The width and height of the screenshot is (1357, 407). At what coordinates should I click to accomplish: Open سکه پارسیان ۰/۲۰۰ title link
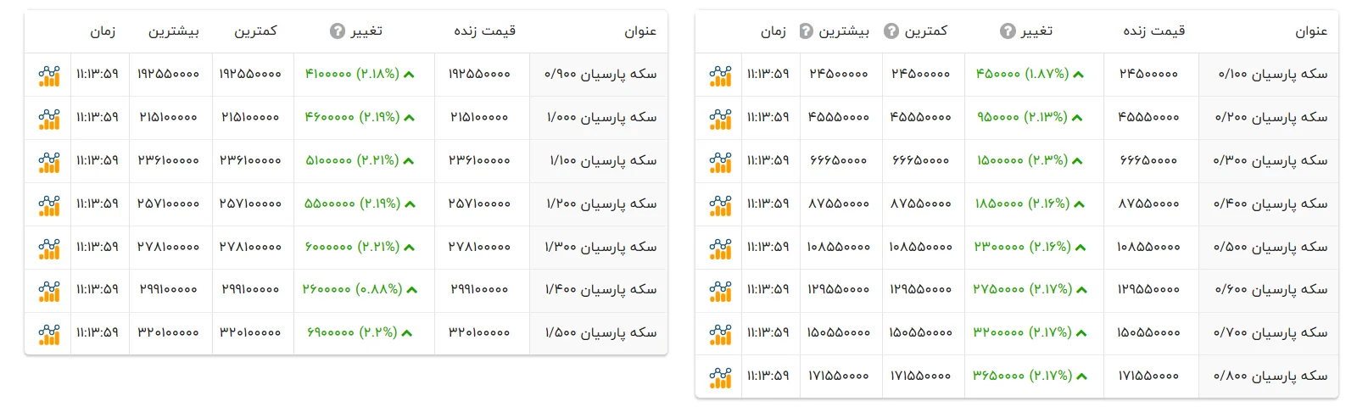tap(1270, 117)
